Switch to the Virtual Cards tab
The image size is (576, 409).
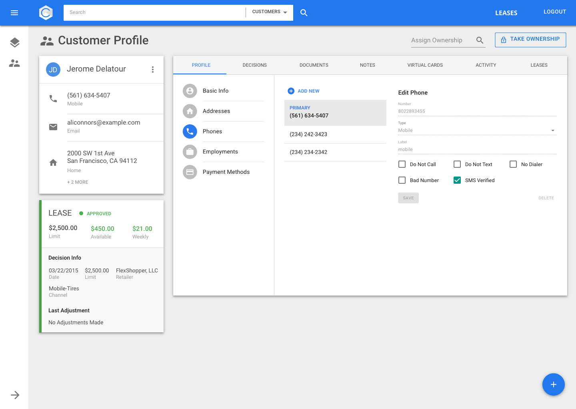(425, 65)
